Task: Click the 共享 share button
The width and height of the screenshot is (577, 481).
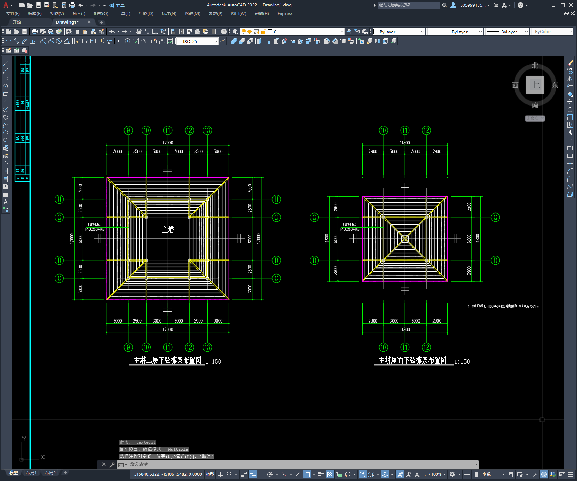Action: tap(117, 5)
